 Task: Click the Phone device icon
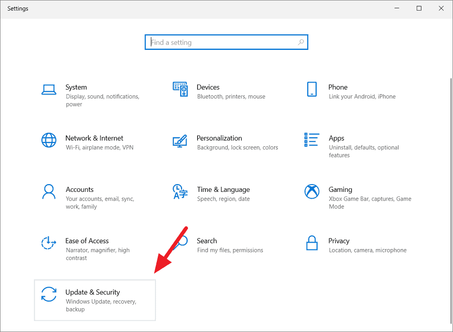[x=312, y=90]
